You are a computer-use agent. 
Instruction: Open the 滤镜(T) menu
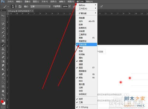pos(62,1)
